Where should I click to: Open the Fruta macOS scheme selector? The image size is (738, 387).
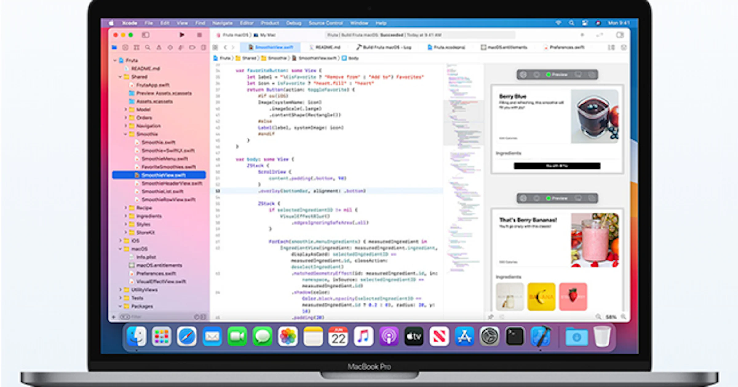tap(233, 35)
